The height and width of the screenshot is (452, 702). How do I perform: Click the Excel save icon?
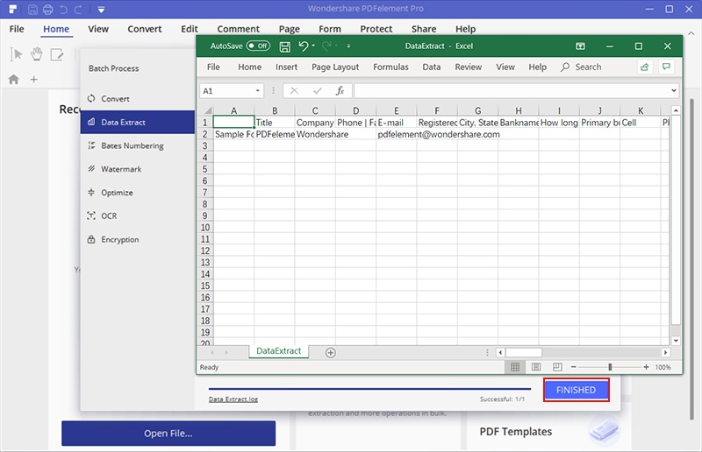pyautogui.click(x=284, y=46)
